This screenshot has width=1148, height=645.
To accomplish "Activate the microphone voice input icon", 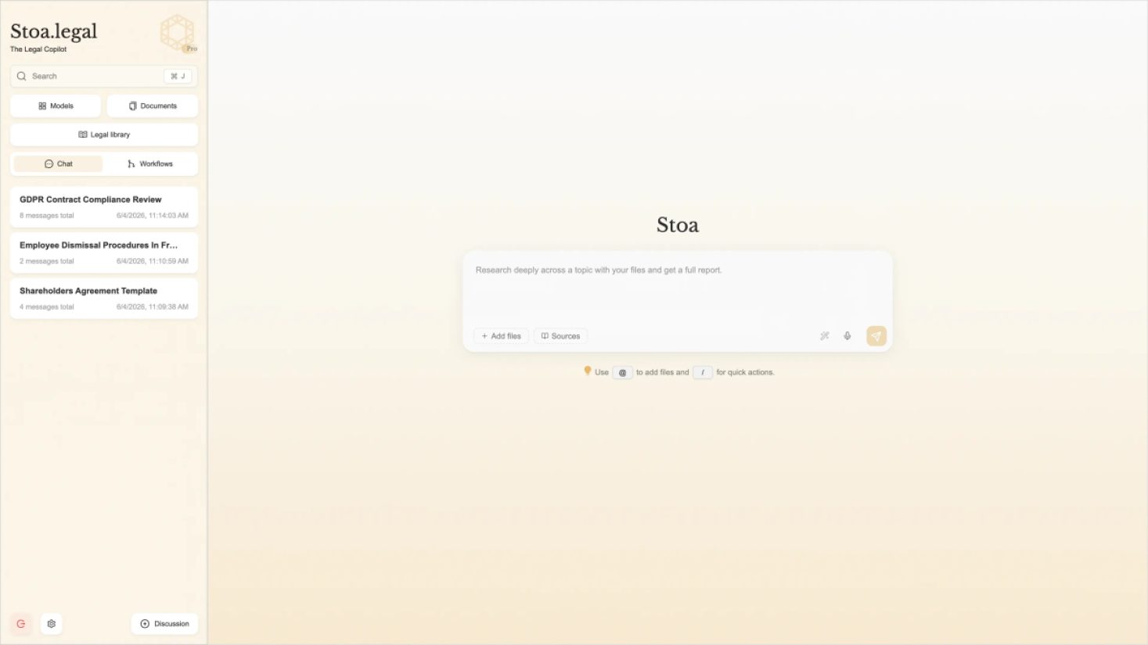I will pyautogui.click(x=847, y=336).
